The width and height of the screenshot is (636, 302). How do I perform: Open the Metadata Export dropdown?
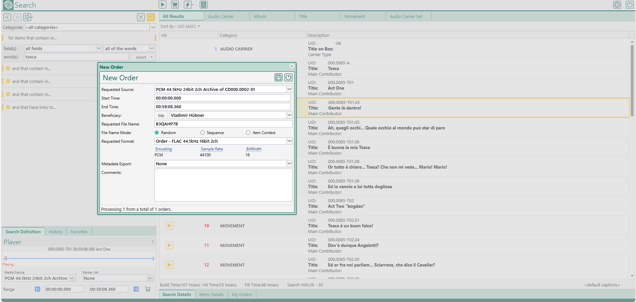click(289, 164)
